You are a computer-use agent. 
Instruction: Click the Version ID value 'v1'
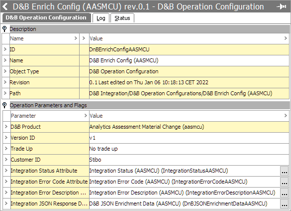[x=92, y=138]
